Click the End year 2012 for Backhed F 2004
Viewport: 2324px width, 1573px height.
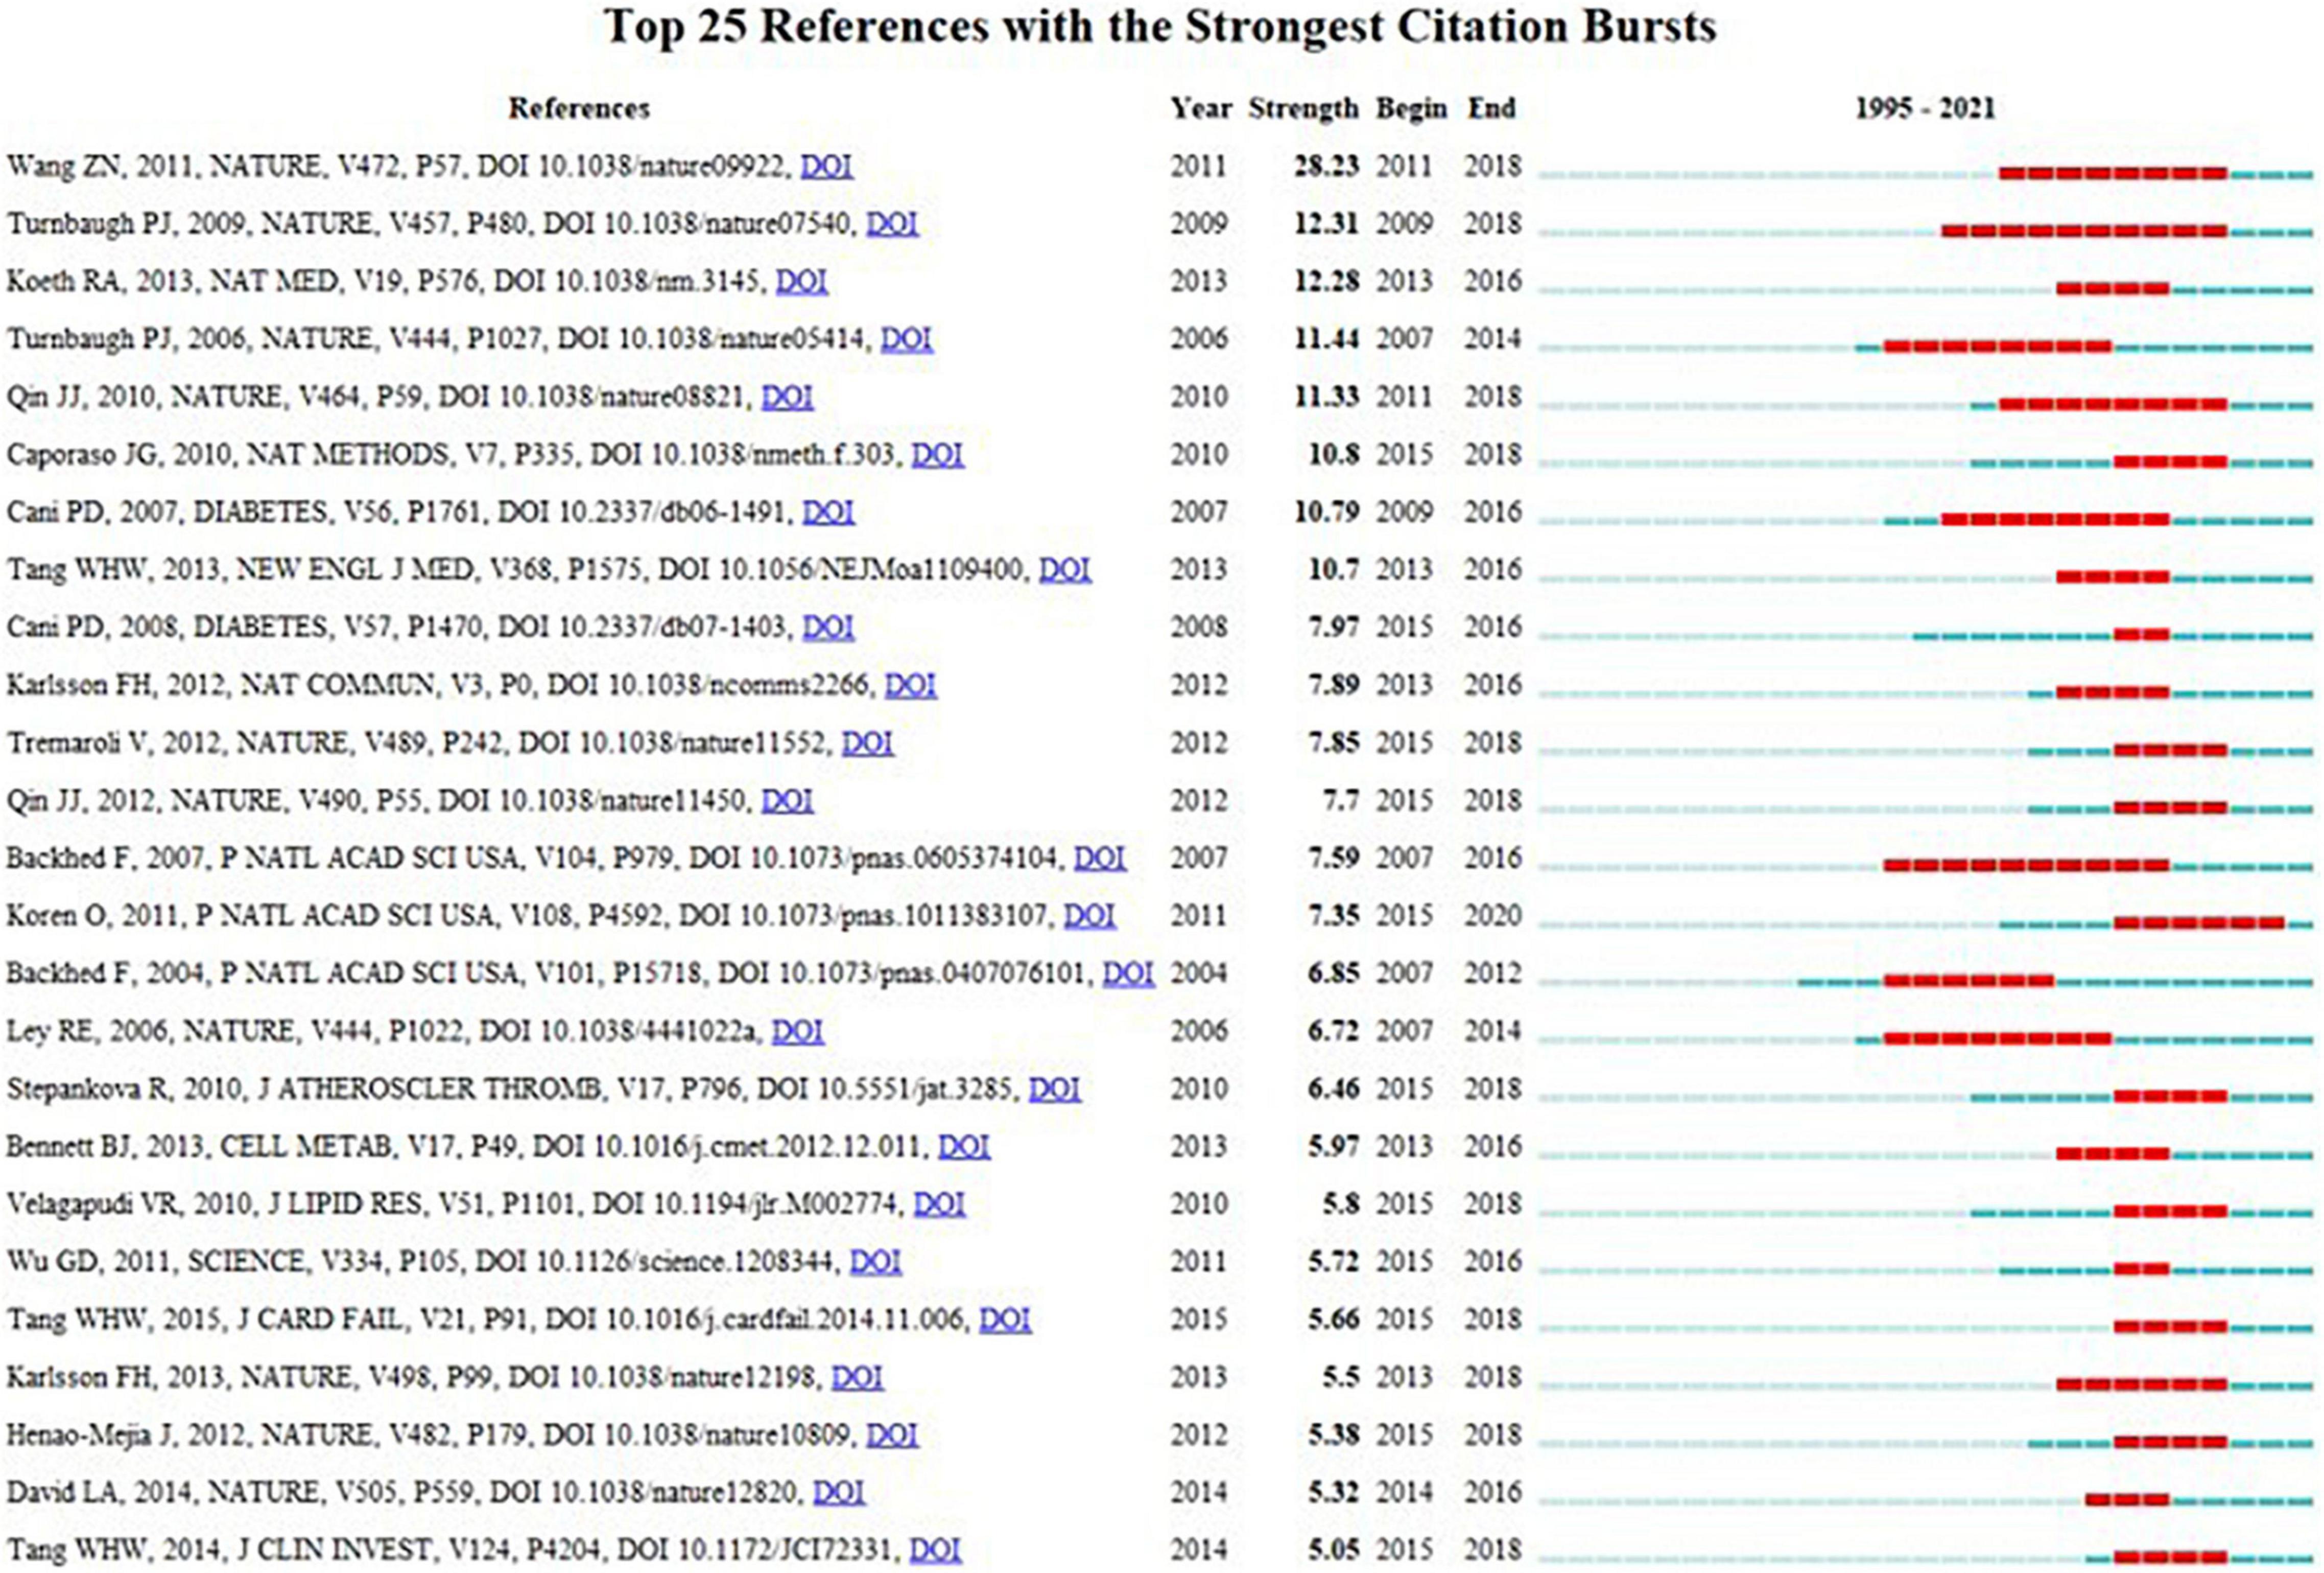1493,974
